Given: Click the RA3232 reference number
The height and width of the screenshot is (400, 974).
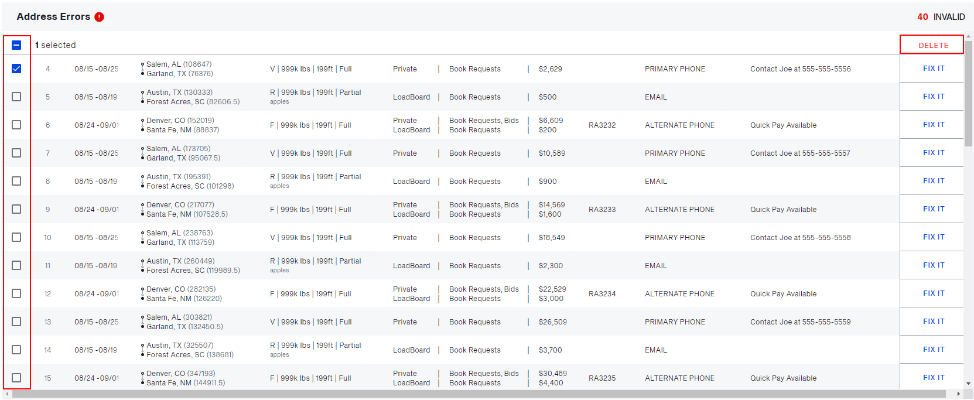Looking at the screenshot, I should (602, 125).
